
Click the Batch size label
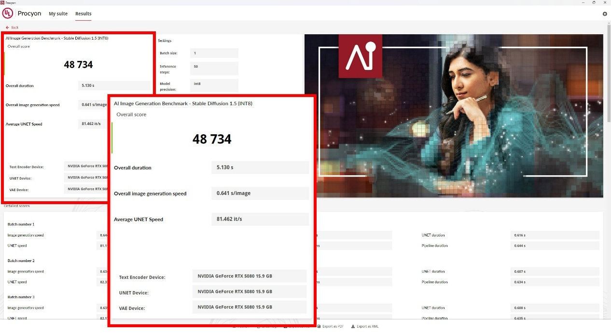(x=167, y=53)
